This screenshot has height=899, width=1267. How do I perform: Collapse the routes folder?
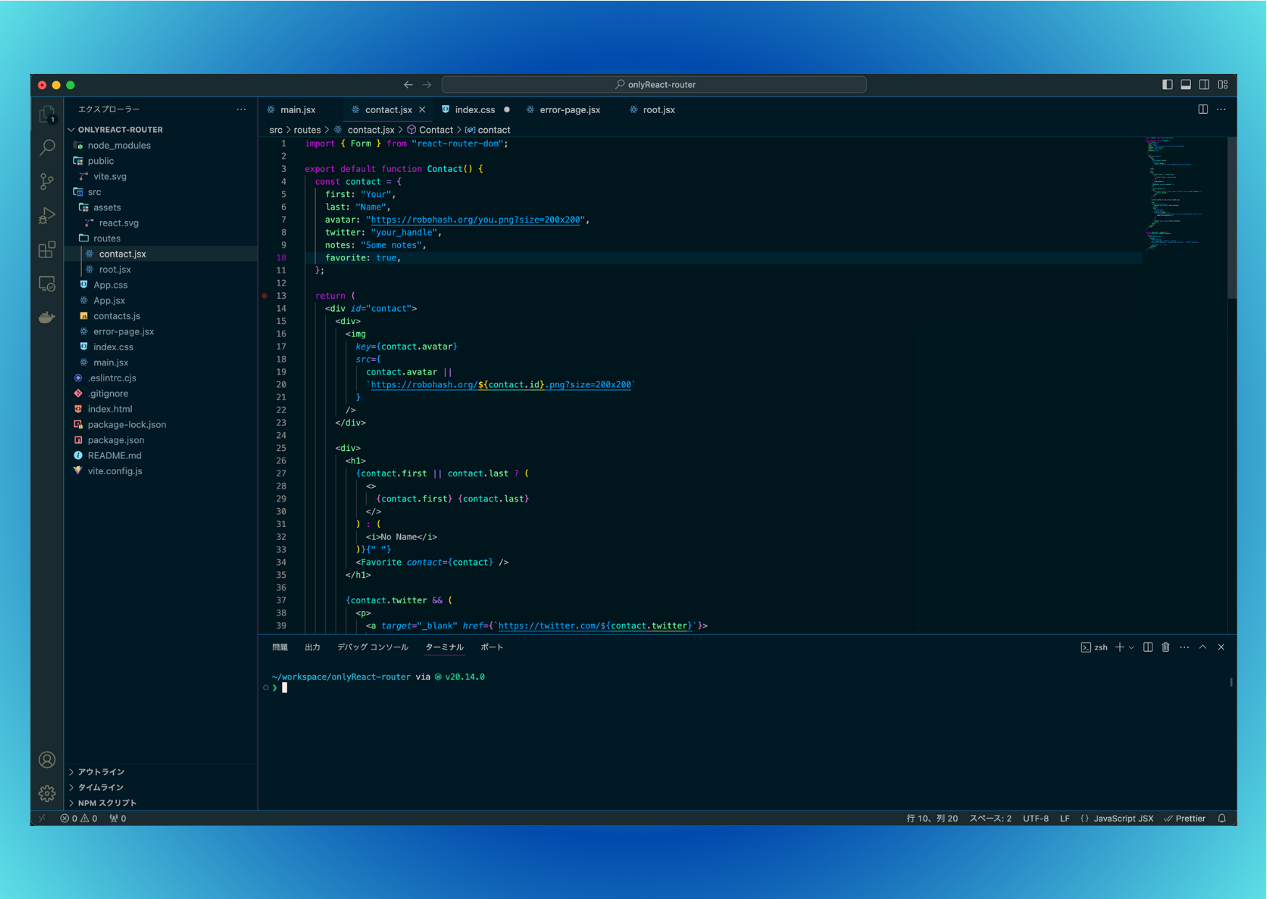(x=161, y=239)
